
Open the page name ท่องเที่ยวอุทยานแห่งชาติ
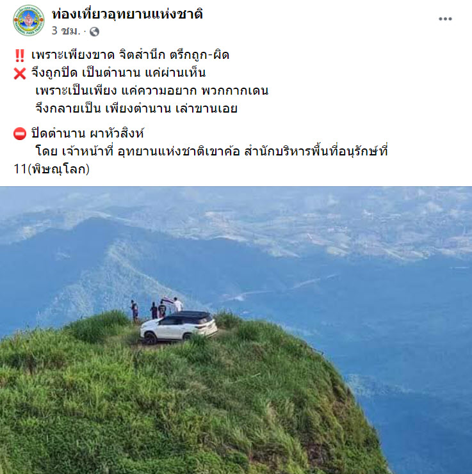click(x=127, y=14)
